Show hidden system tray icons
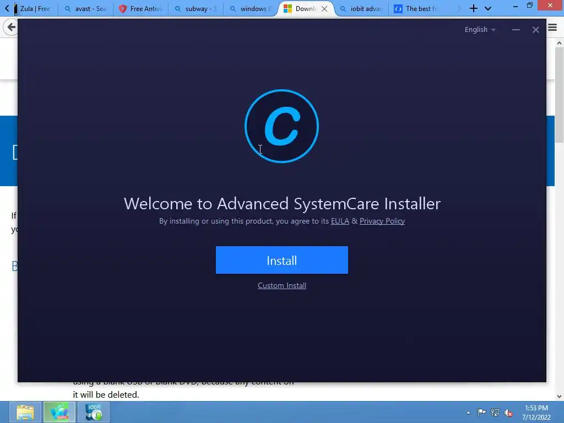The image size is (564, 423). point(468,413)
